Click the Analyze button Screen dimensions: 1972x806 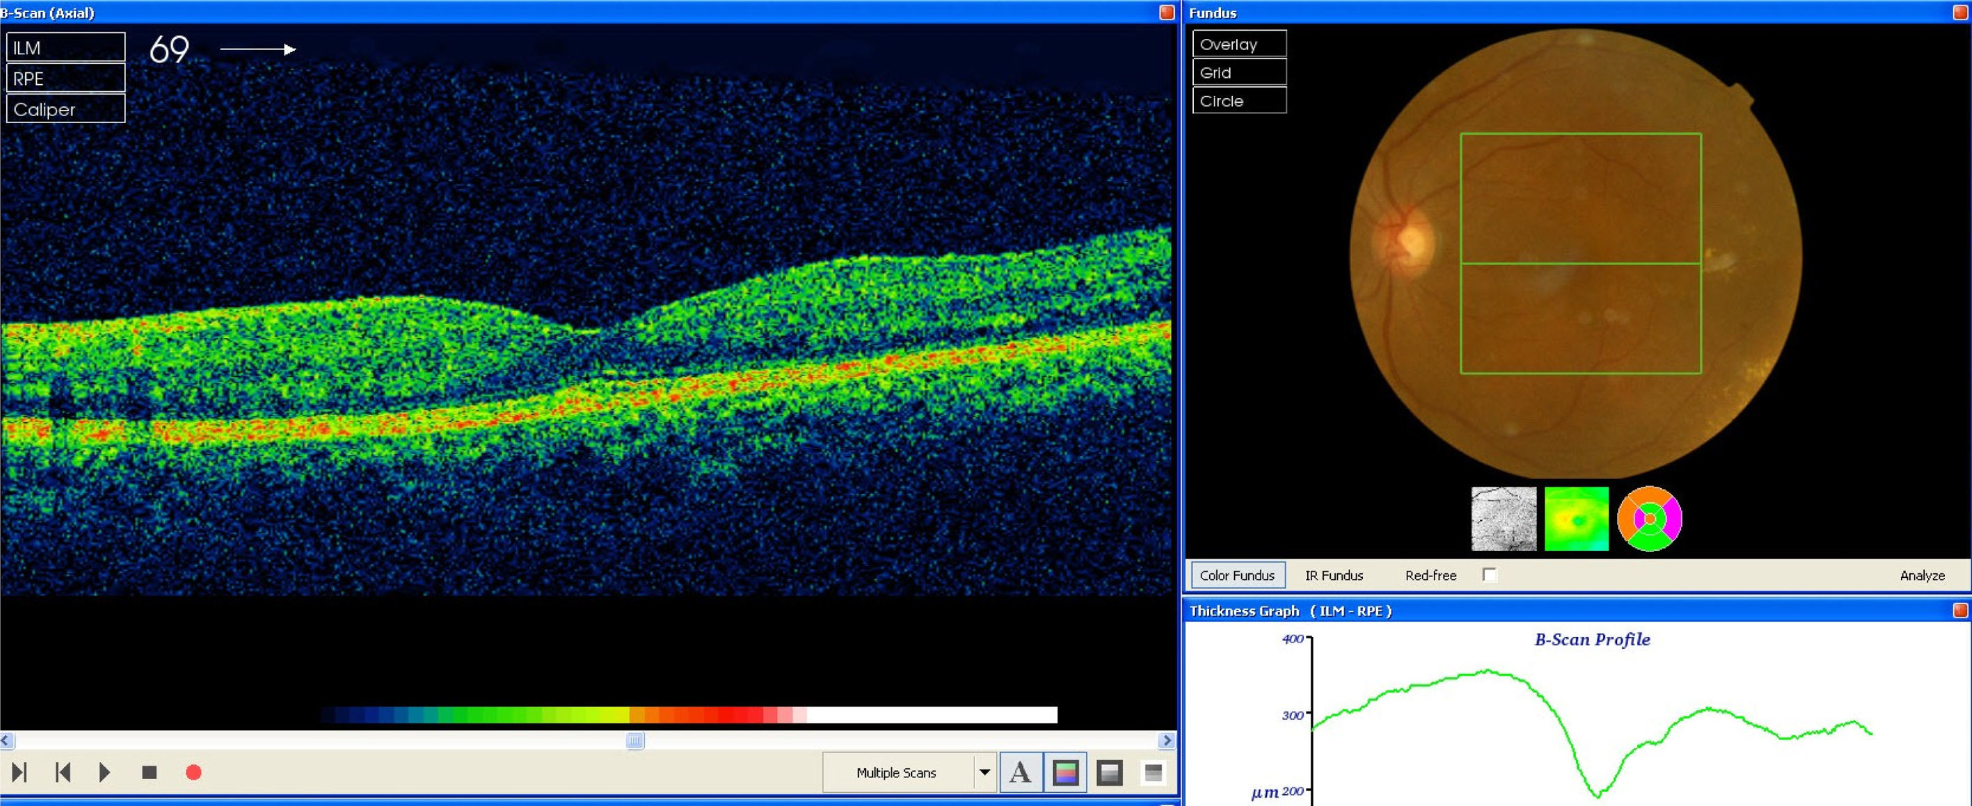[x=1921, y=575]
